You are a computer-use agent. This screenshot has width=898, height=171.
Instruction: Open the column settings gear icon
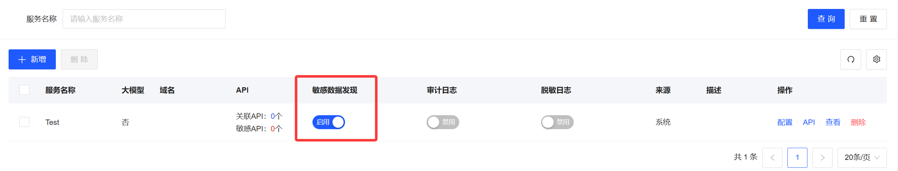(876, 59)
